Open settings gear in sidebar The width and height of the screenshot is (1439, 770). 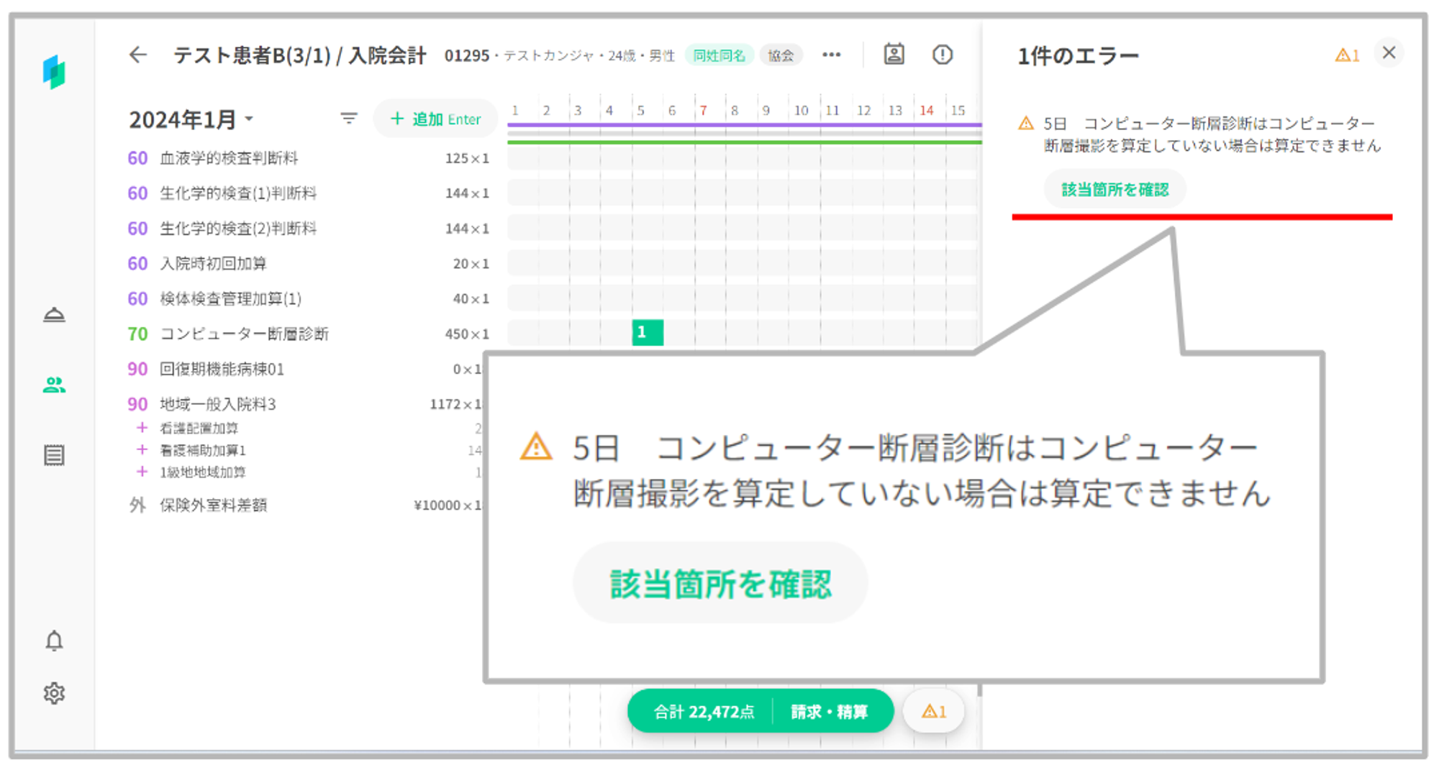coord(55,693)
